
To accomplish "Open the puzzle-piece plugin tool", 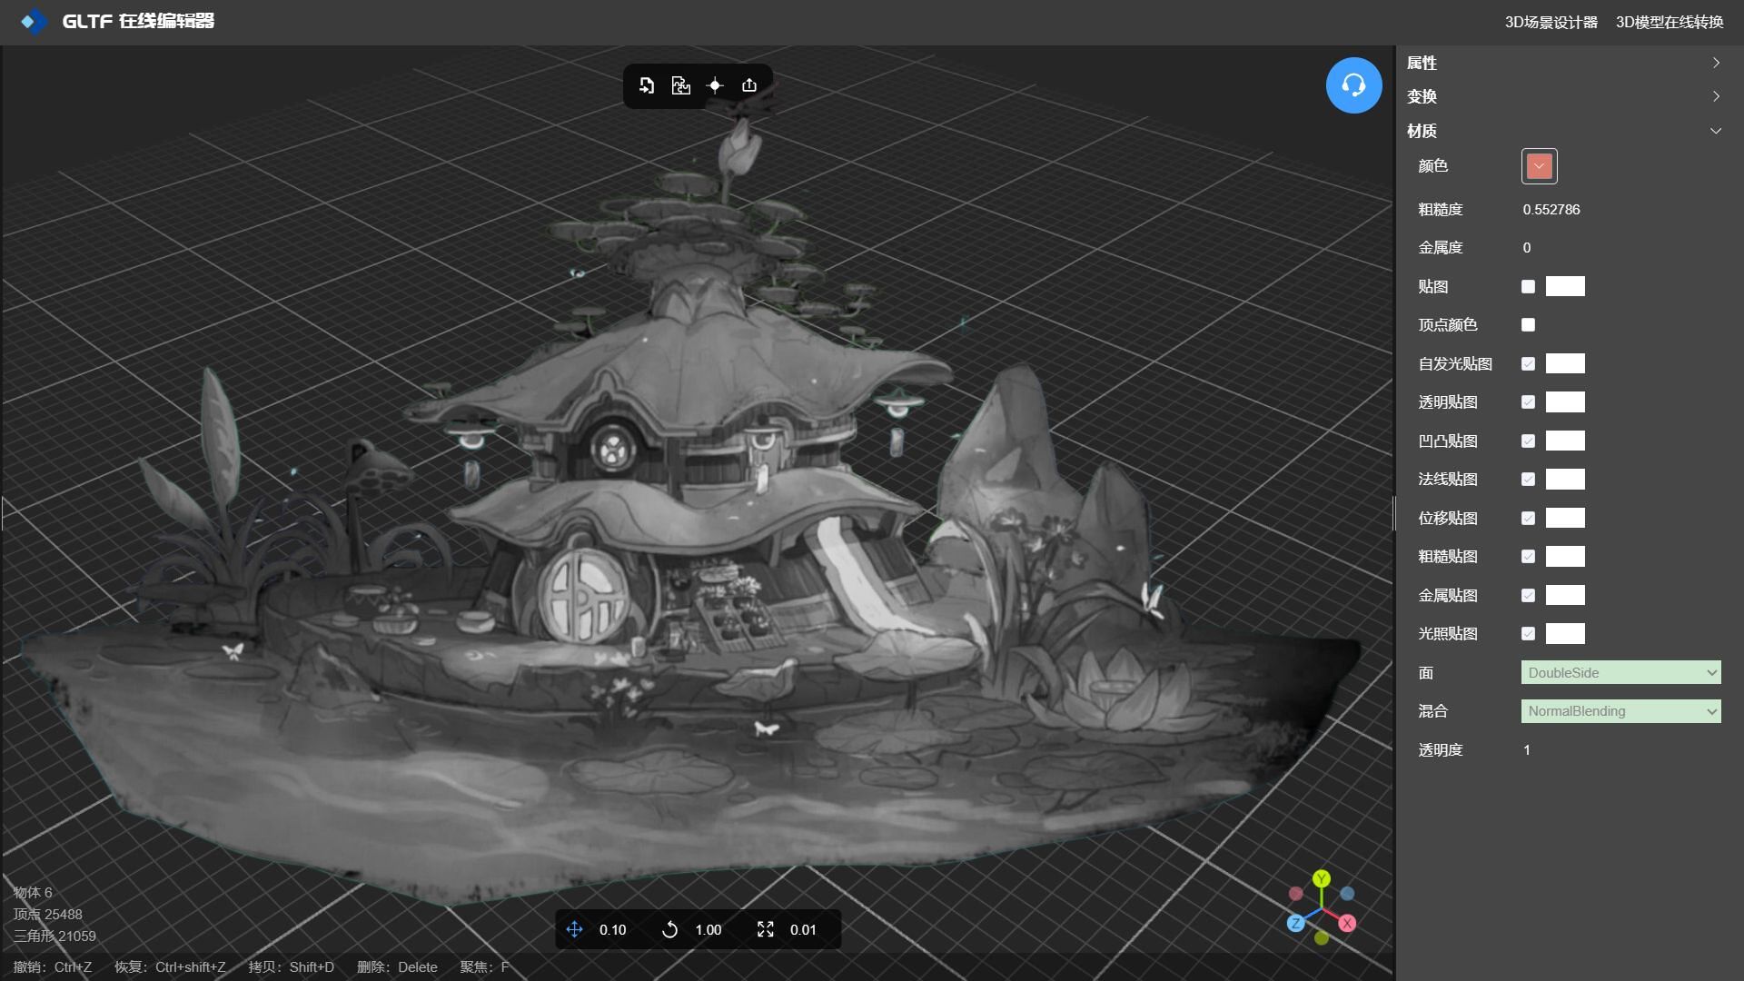I will [680, 85].
